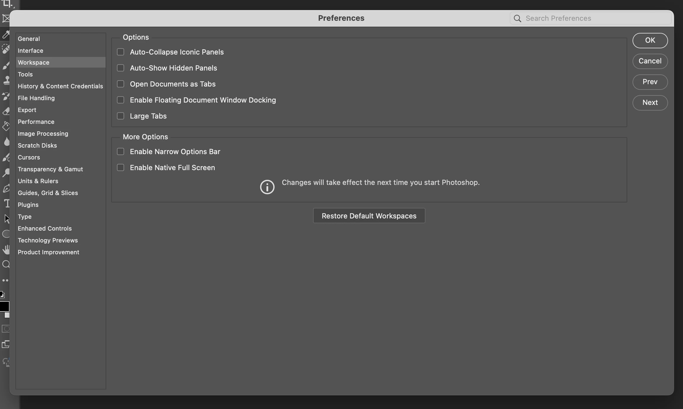
Task: Toggle Enable Narrow Options Bar checkbox
Action: [x=120, y=151]
